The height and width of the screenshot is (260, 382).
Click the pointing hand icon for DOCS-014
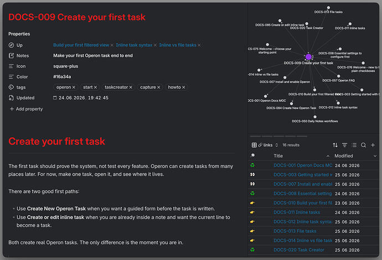[x=252, y=241]
